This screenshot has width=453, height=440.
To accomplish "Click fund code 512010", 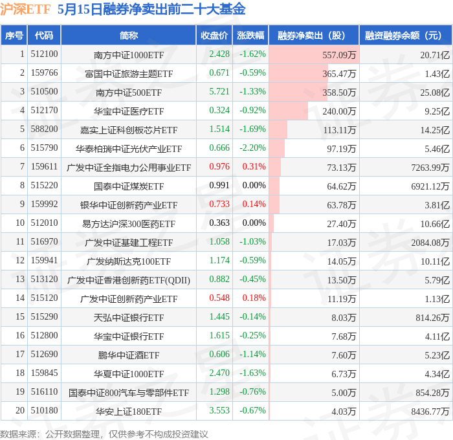I will click(44, 223).
